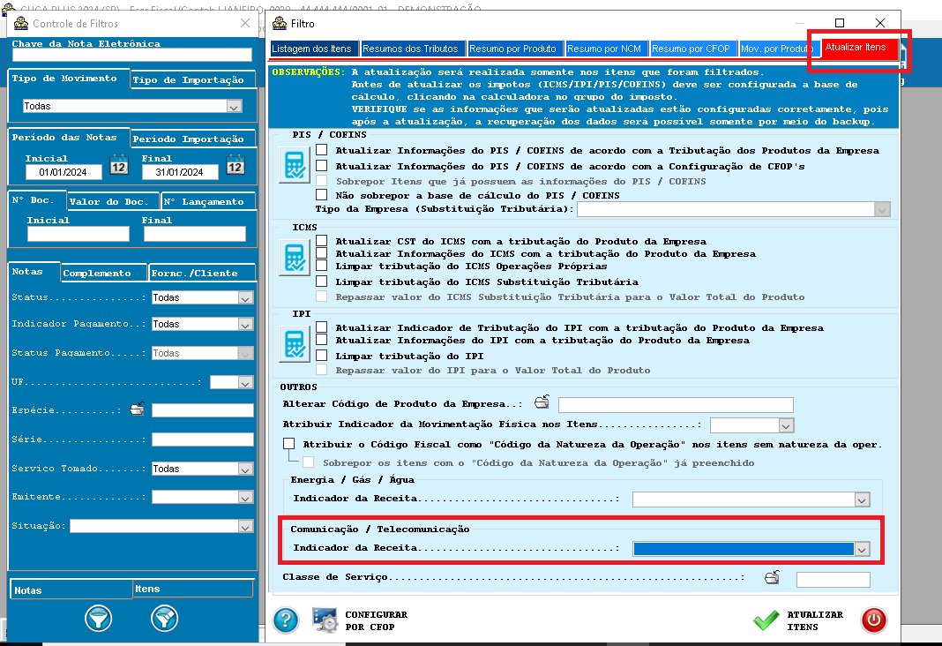Image resolution: width=942 pixels, height=646 pixels.
Task: Click clear filter funnel icon under Itens
Action: (x=165, y=619)
